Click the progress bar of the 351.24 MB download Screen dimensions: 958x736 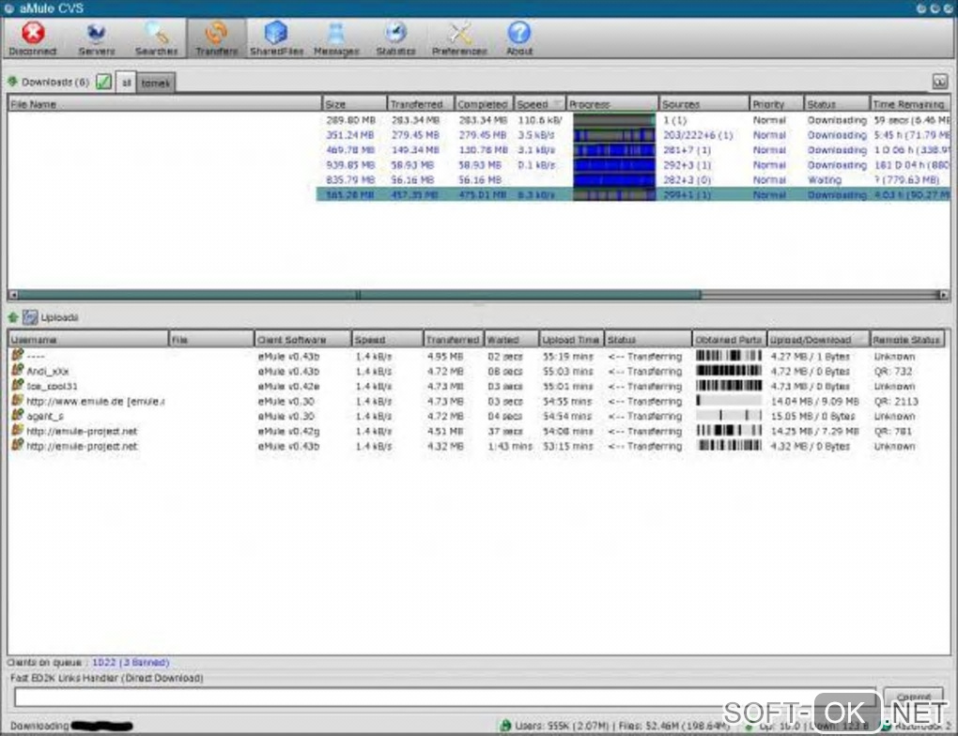click(x=614, y=135)
